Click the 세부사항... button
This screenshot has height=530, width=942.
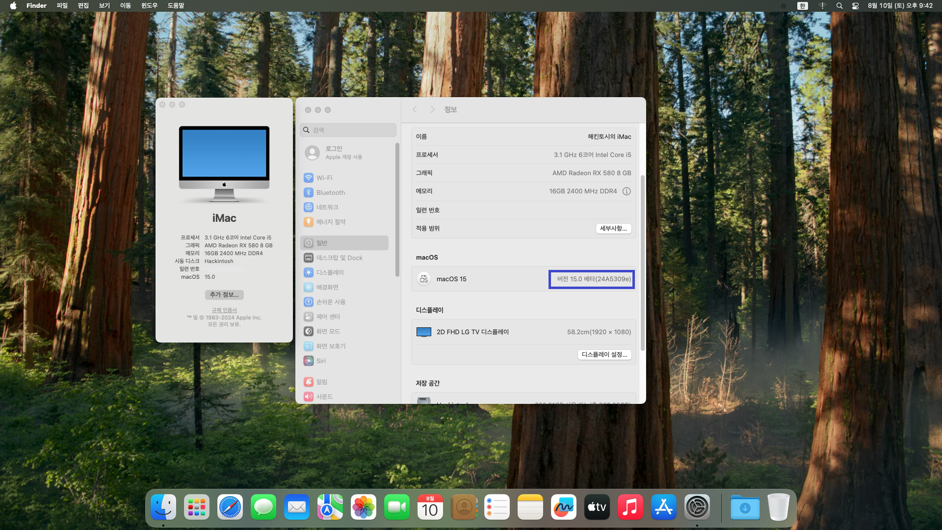tap(613, 229)
